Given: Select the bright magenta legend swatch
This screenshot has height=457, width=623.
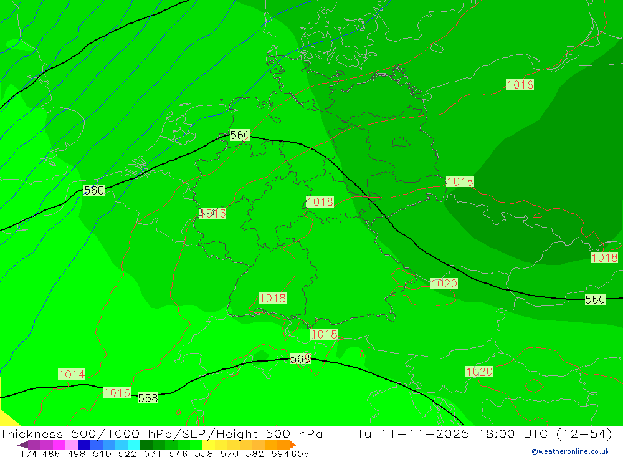Looking at the screenshot, I should click(59, 445).
